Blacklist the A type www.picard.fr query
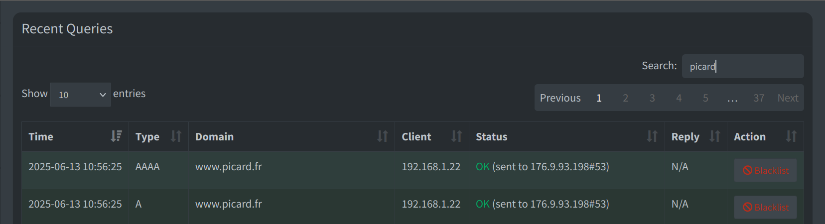The width and height of the screenshot is (825, 224). 765,207
